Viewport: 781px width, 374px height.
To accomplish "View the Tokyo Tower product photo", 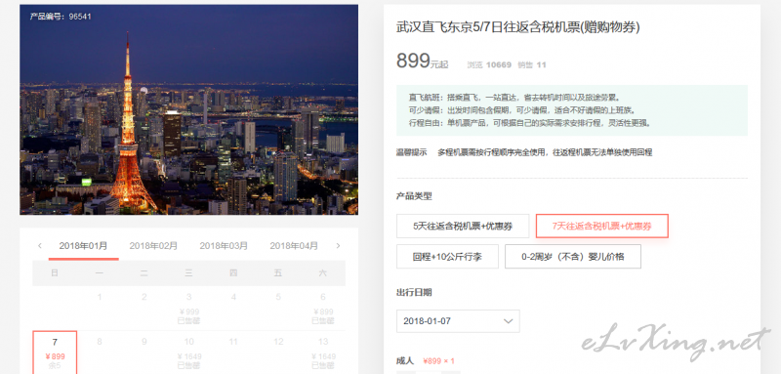I will coord(188,109).
